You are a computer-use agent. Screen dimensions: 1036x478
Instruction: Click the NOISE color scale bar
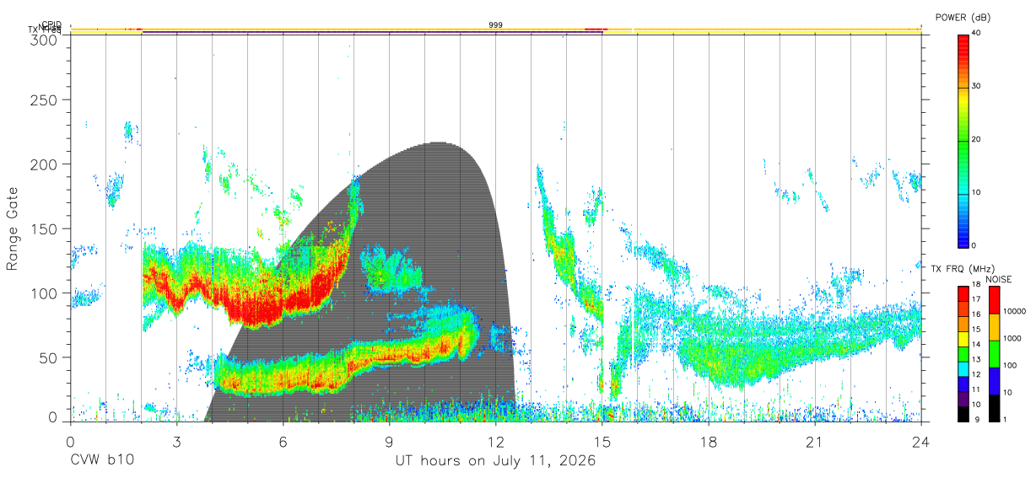994,353
